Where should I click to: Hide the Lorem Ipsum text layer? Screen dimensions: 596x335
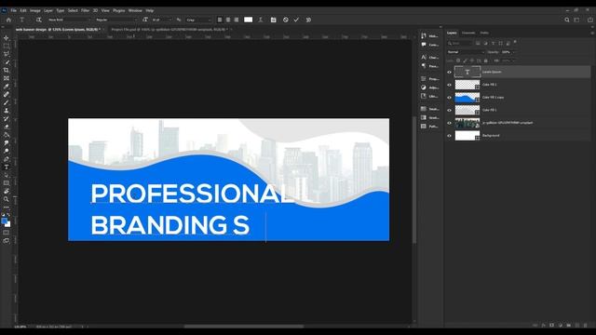pyautogui.click(x=449, y=72)
